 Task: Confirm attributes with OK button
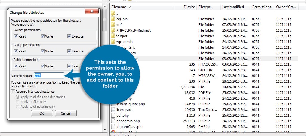pyautogui.click(x=42, y=113)
